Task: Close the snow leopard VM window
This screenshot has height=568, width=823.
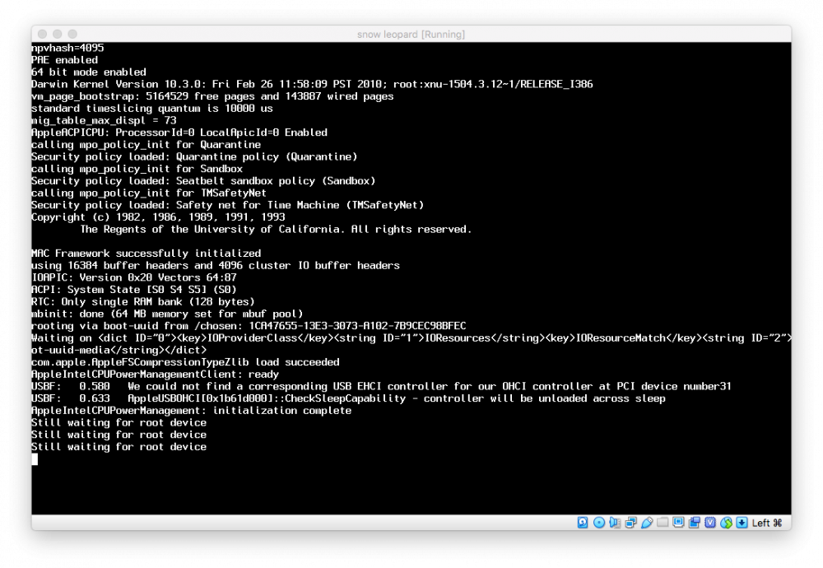Action: pyautogui.click(x=43, y=34)
